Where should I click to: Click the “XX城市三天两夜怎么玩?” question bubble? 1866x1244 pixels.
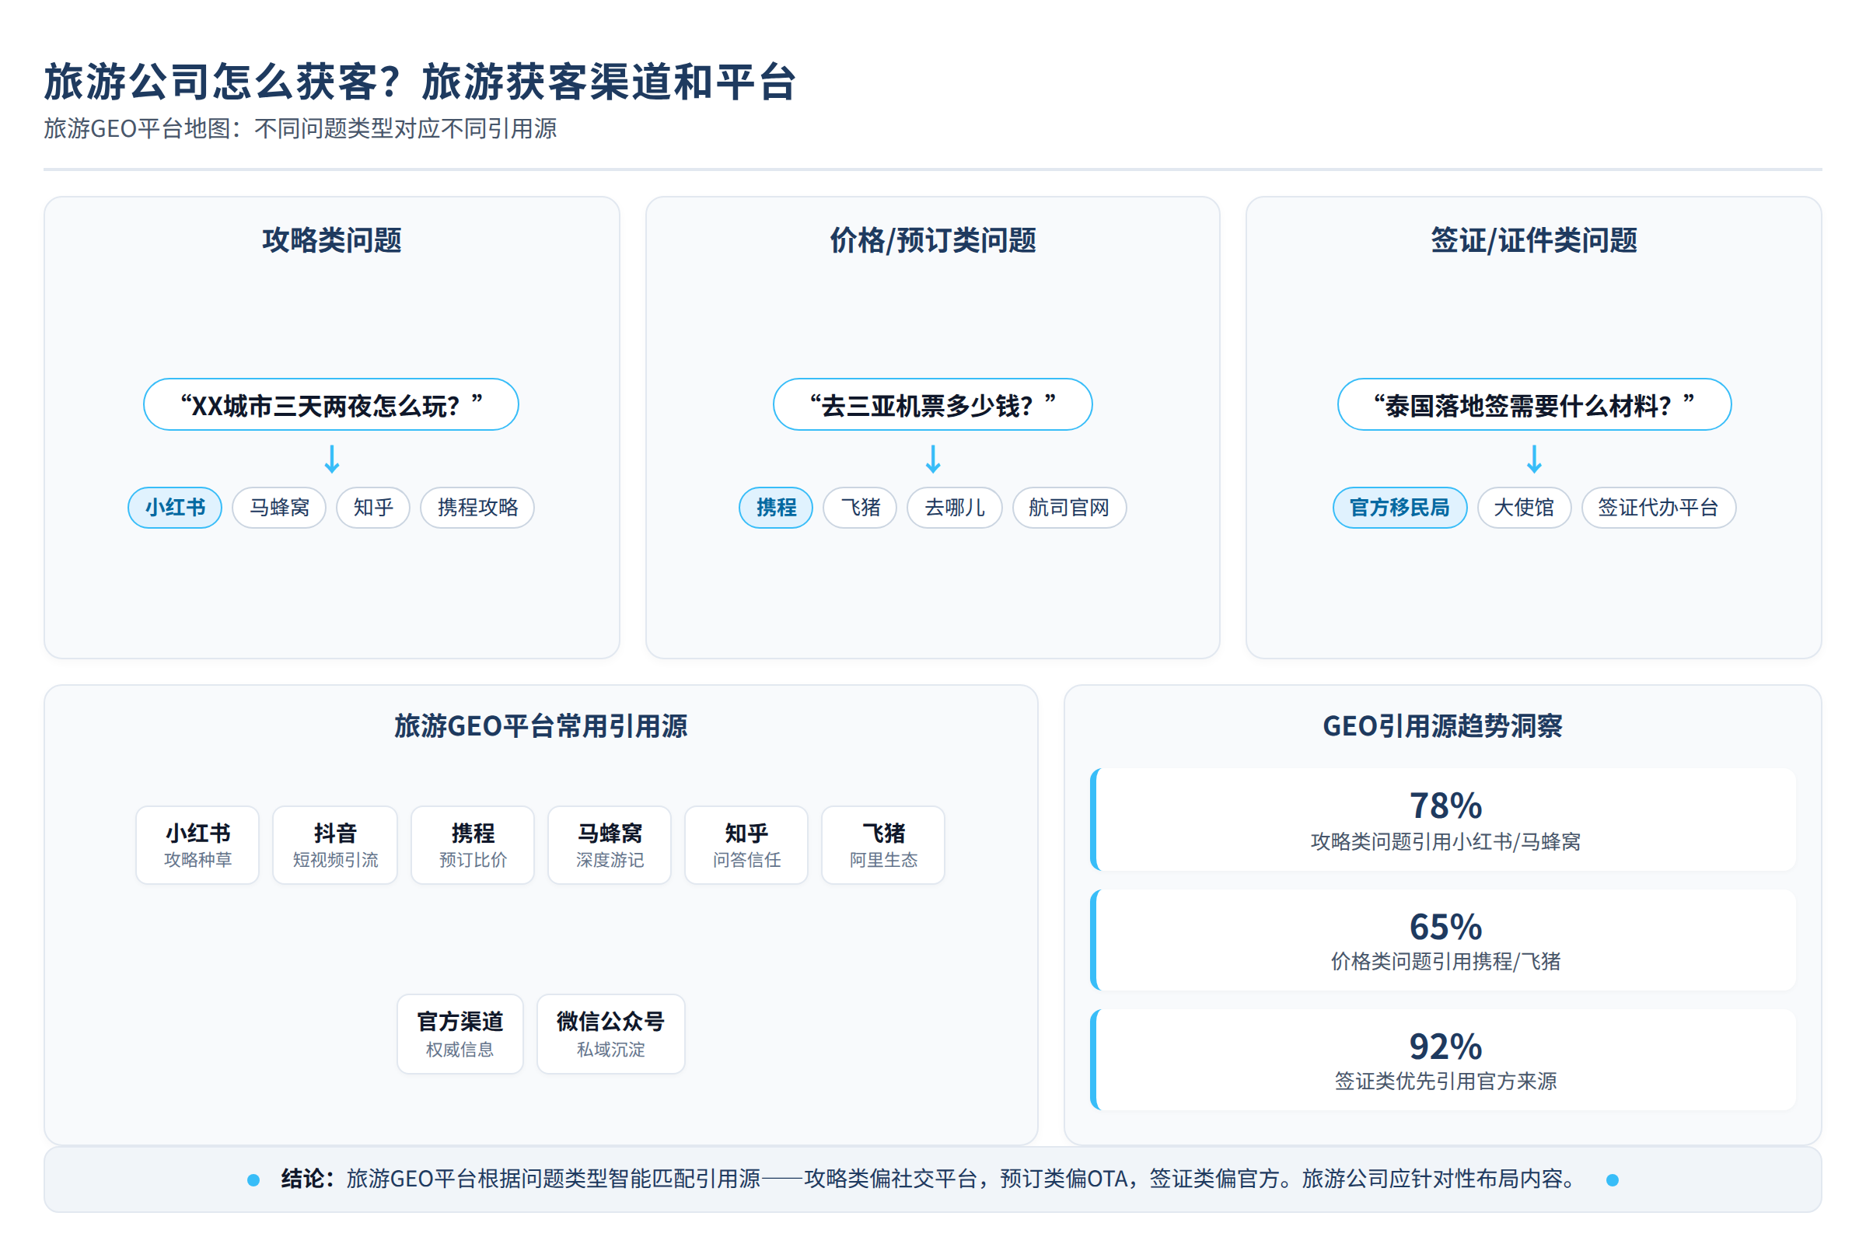(x=331, y=404)
